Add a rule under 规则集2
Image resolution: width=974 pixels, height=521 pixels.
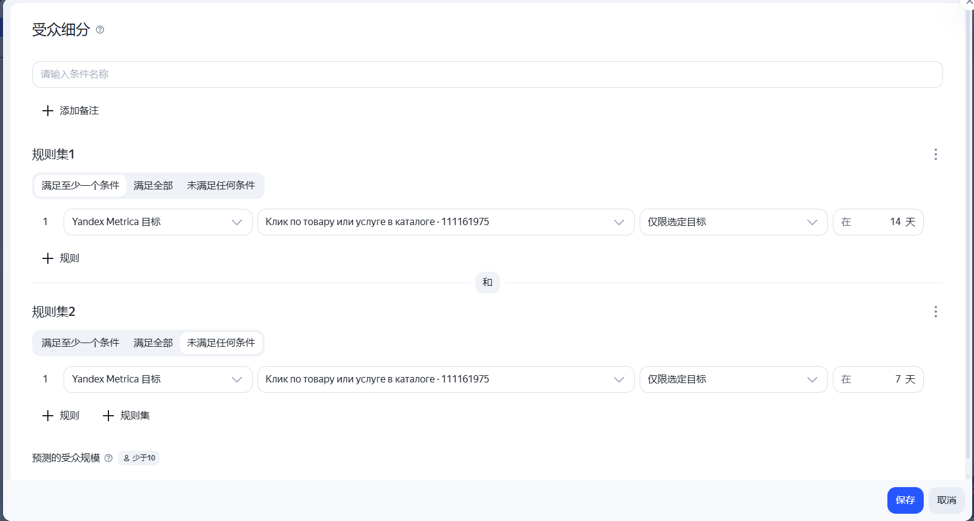click(61, 416)
